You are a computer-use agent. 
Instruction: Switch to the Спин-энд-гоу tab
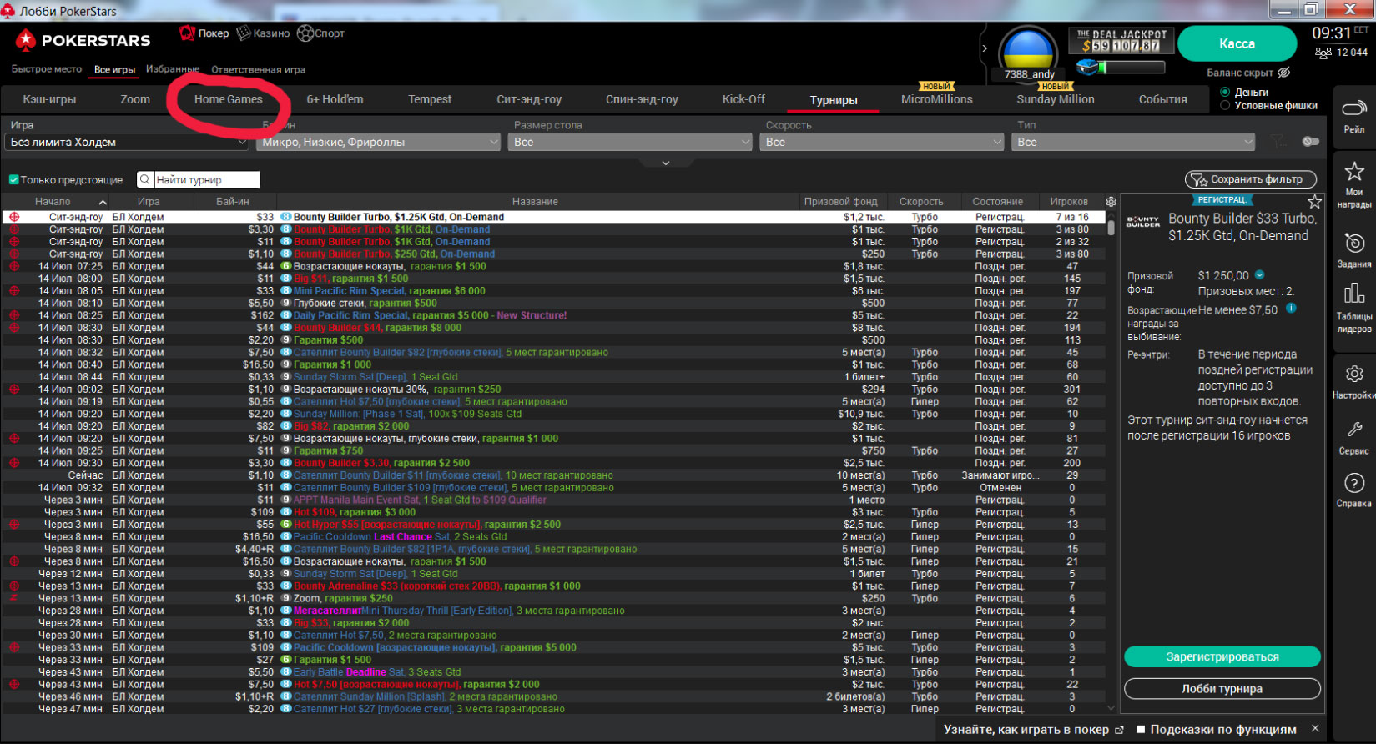[x=642, y=99]
